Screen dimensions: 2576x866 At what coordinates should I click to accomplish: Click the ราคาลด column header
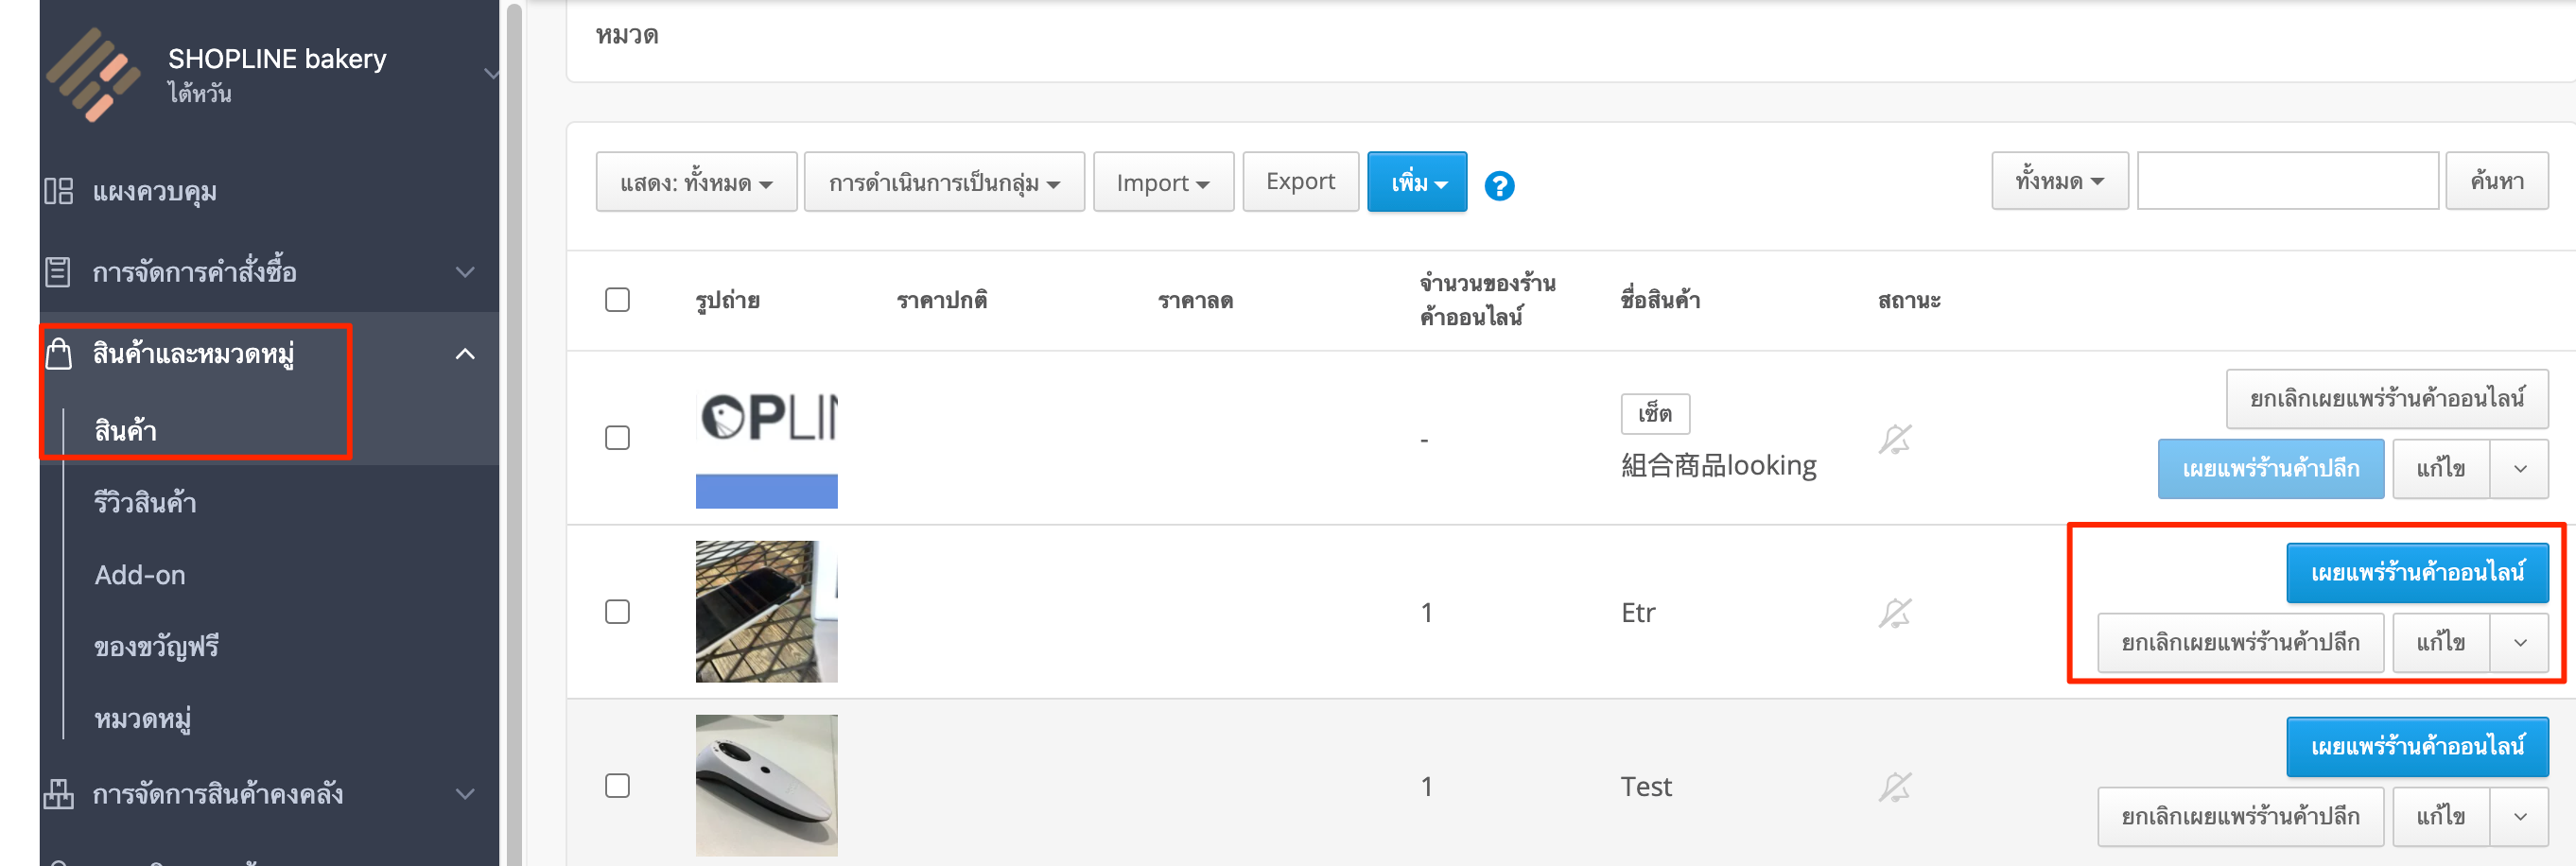coord(1195,300)
